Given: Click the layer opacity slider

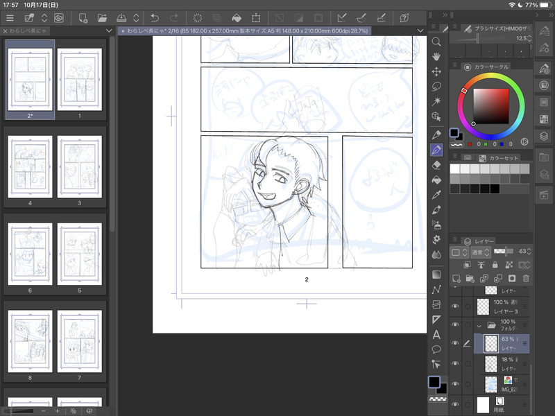Looking at the screenshot, I should (x=505, y=251).
